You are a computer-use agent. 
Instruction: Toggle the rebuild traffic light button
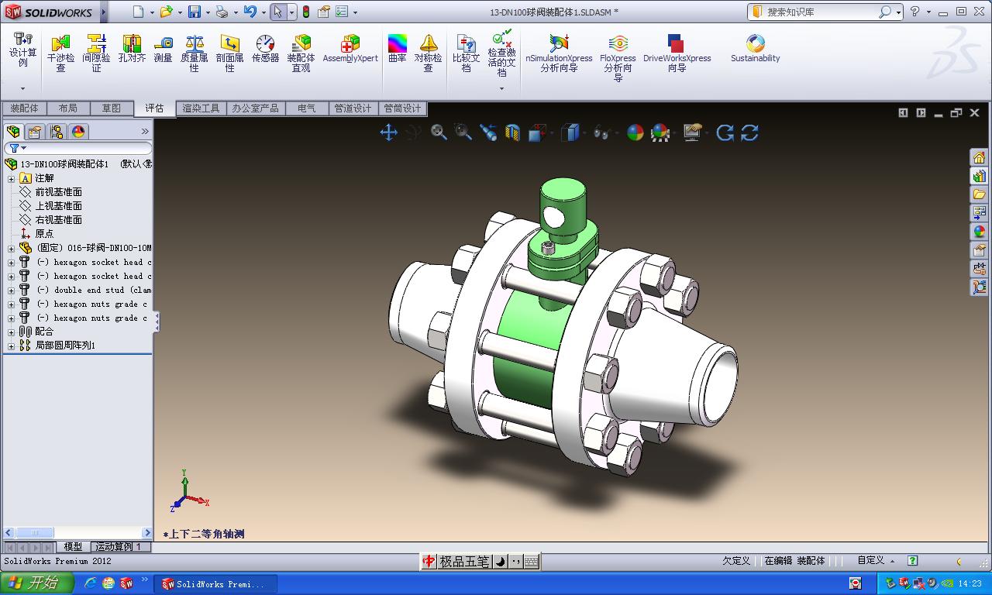pos(306,12)
